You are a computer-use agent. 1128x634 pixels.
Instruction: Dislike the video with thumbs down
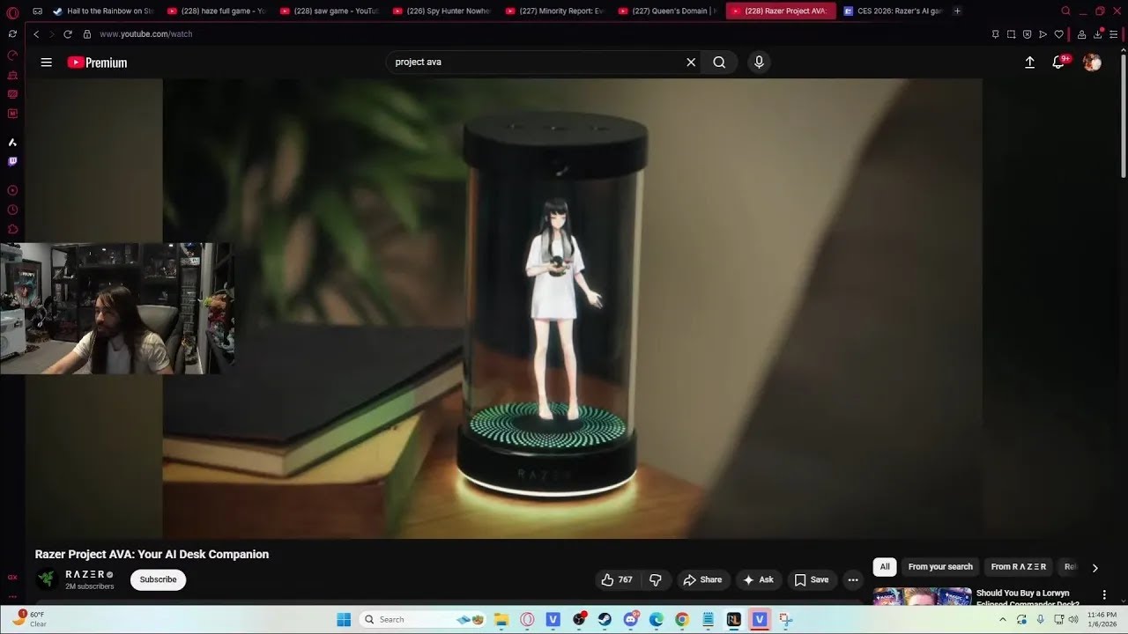[x=656, y=579]
